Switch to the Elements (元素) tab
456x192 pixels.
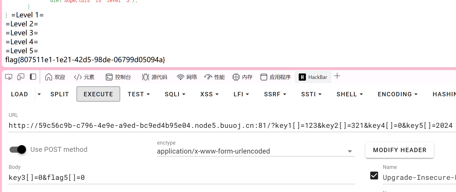coord(84,77)
